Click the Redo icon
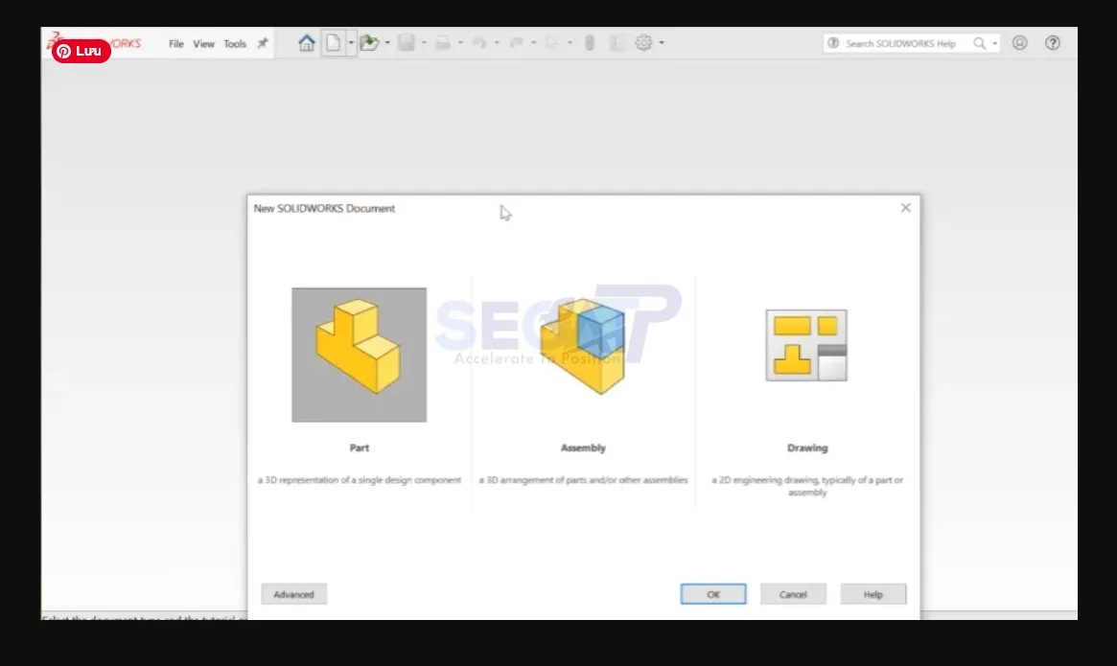Screen dimensions: 1117x666 516,42
